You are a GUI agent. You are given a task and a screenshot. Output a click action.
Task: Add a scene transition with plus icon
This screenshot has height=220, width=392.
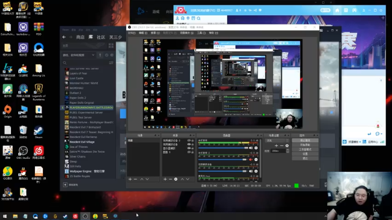[276, 145]
